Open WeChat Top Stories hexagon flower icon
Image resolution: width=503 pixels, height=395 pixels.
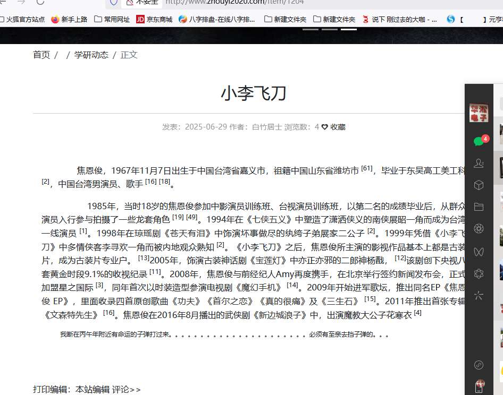tap(479, 273)
